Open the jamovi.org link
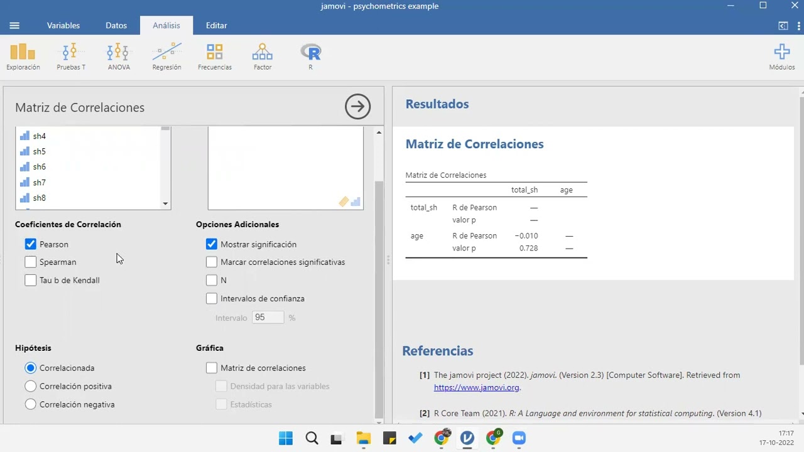804x452 pixels. [476, 387]
